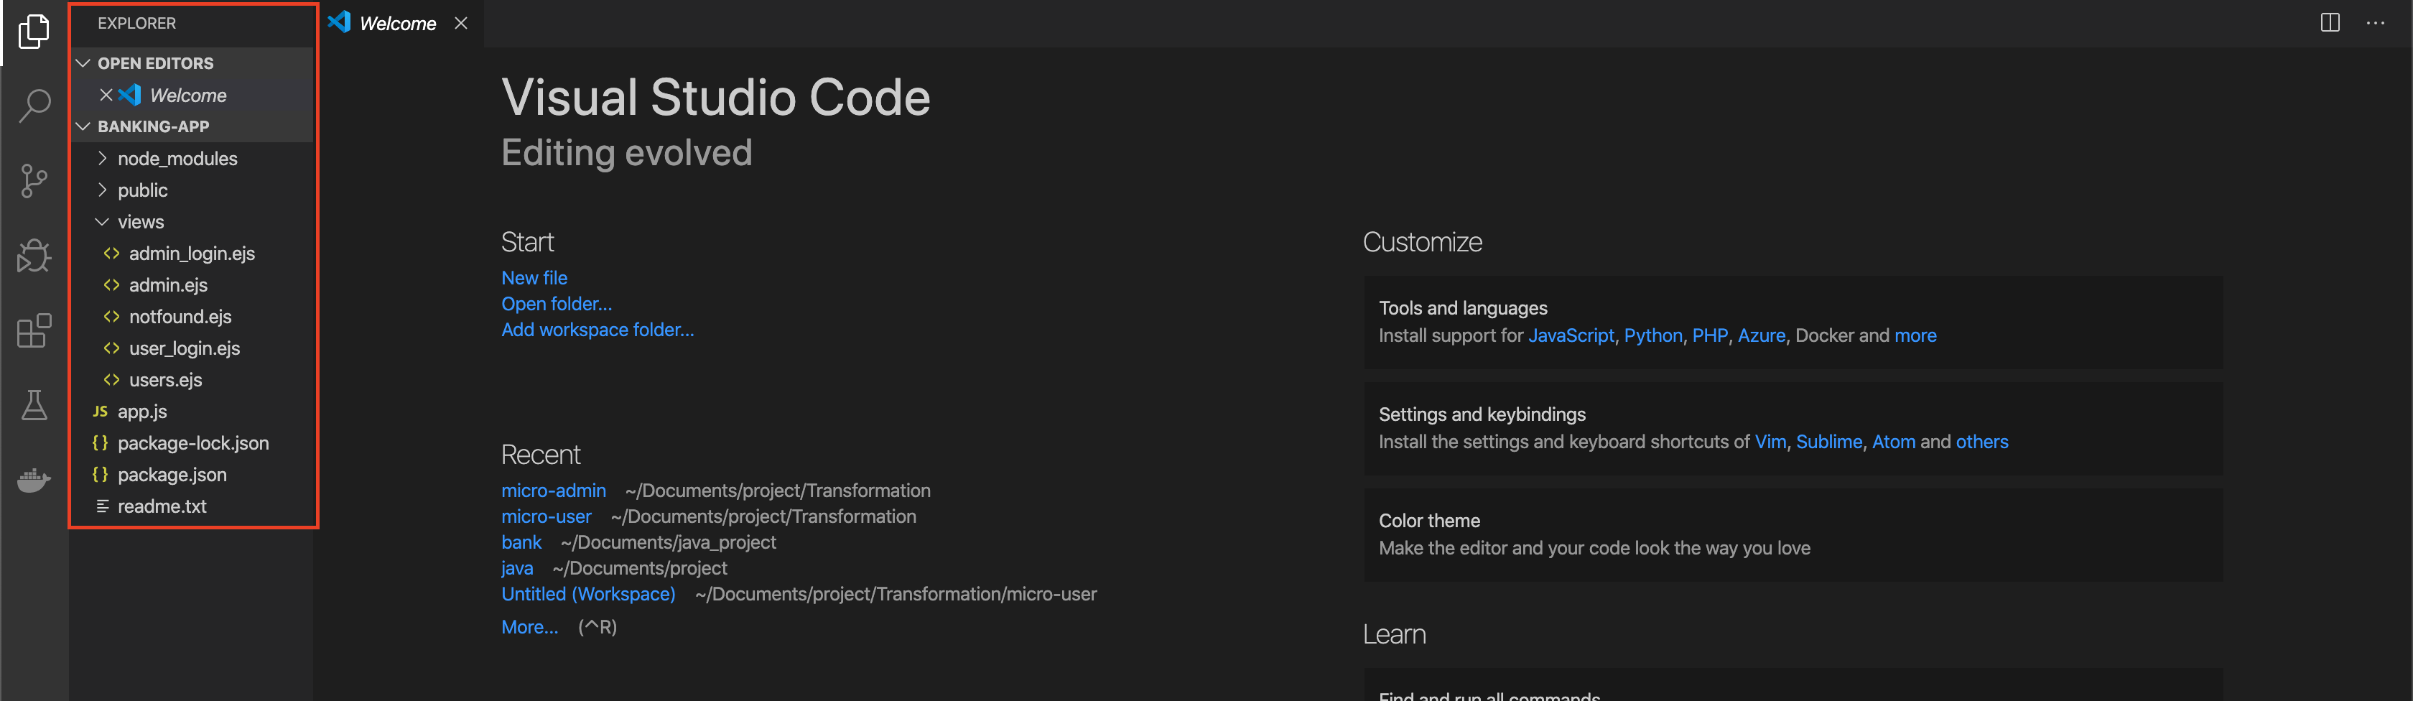The height and width of the screenshot is (701, 2413).
Task: Open admin_login.ejs file
Action: [192, 253]
